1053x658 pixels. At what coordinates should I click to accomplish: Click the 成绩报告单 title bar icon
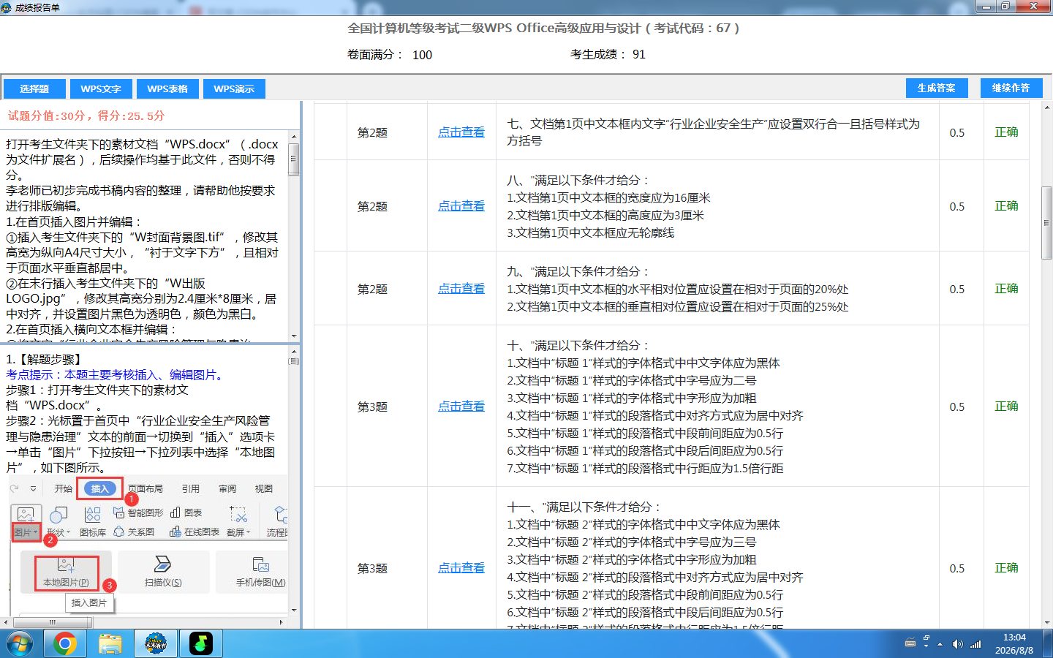pos(7,7)
